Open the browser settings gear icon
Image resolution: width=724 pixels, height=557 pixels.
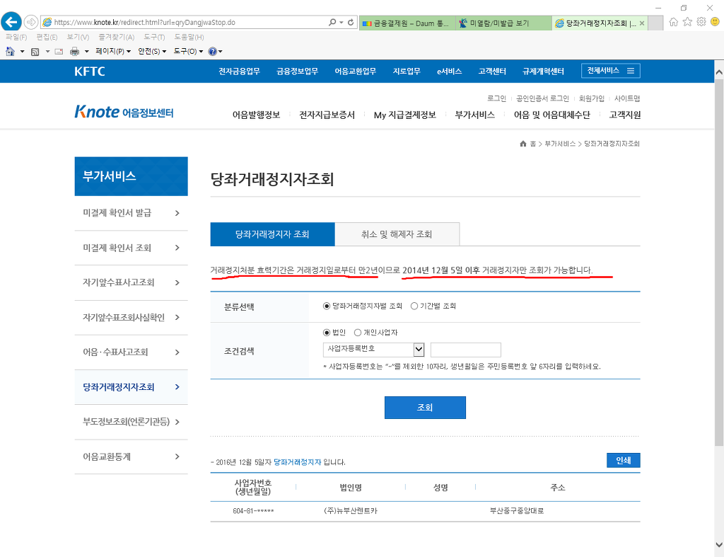pos(701,22)
